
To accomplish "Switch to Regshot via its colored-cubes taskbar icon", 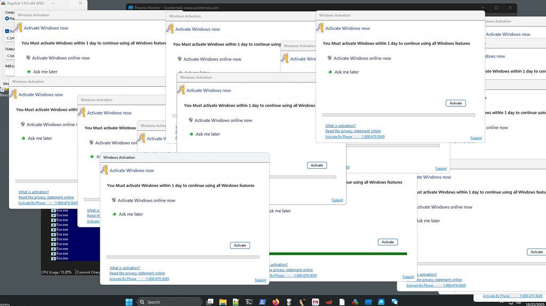I will [x=355, y=302].
